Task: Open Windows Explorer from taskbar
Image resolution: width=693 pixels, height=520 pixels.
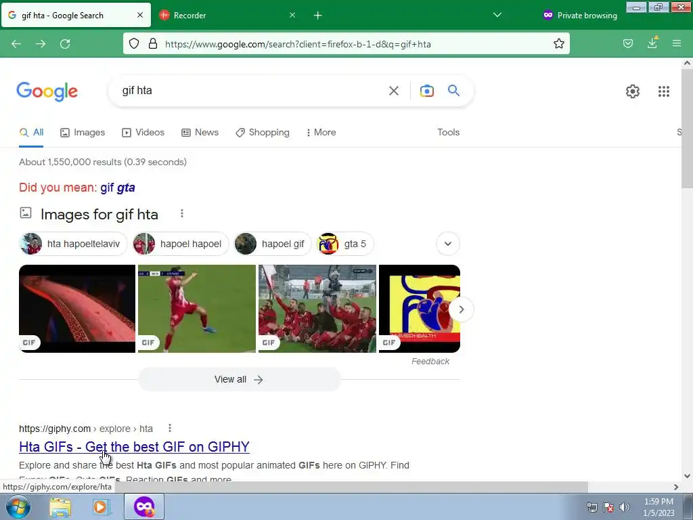Action: point(60,507)
